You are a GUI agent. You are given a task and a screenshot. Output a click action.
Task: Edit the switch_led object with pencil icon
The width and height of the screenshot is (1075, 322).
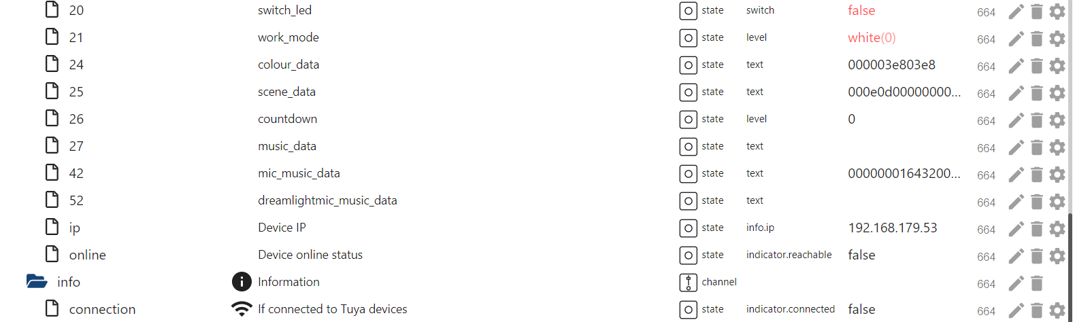[x=1016, y=12]
